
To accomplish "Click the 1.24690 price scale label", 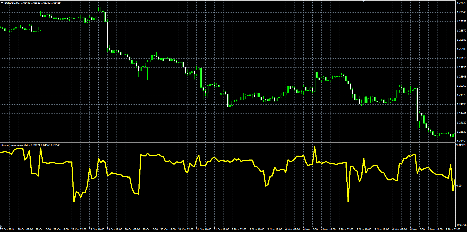I will click(462, 104).
